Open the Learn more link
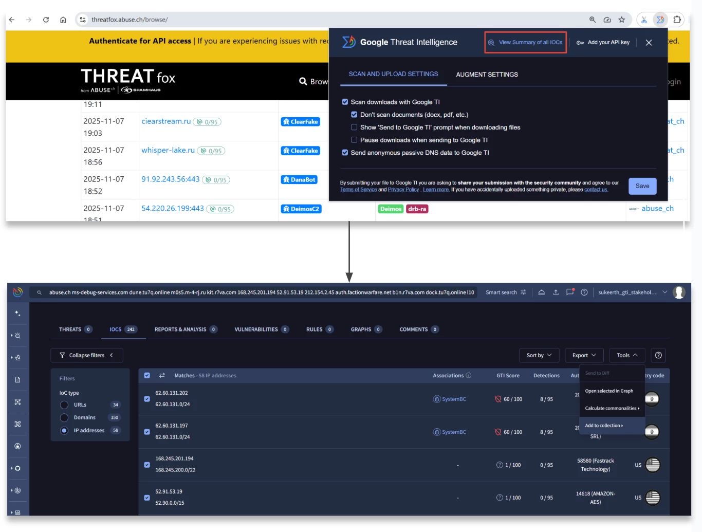The image size is (702, 532). pos(436,190)
